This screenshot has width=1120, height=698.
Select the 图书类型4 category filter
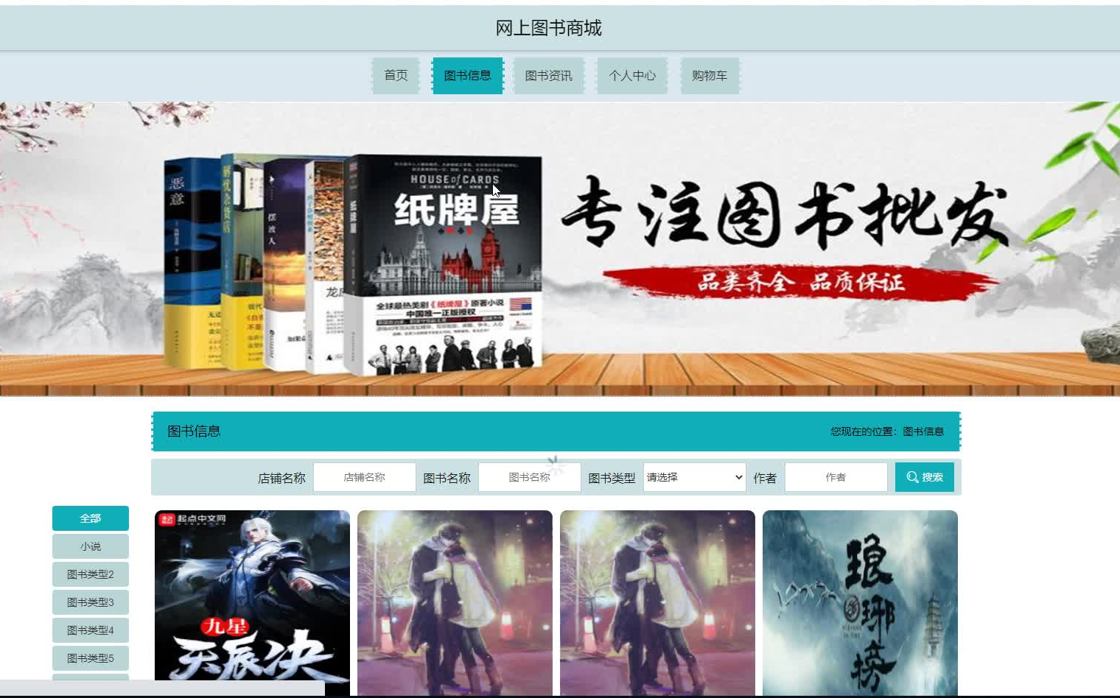(x=91, y=630)
